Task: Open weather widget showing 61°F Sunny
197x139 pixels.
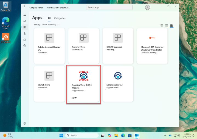Action: tap(8, 135)
